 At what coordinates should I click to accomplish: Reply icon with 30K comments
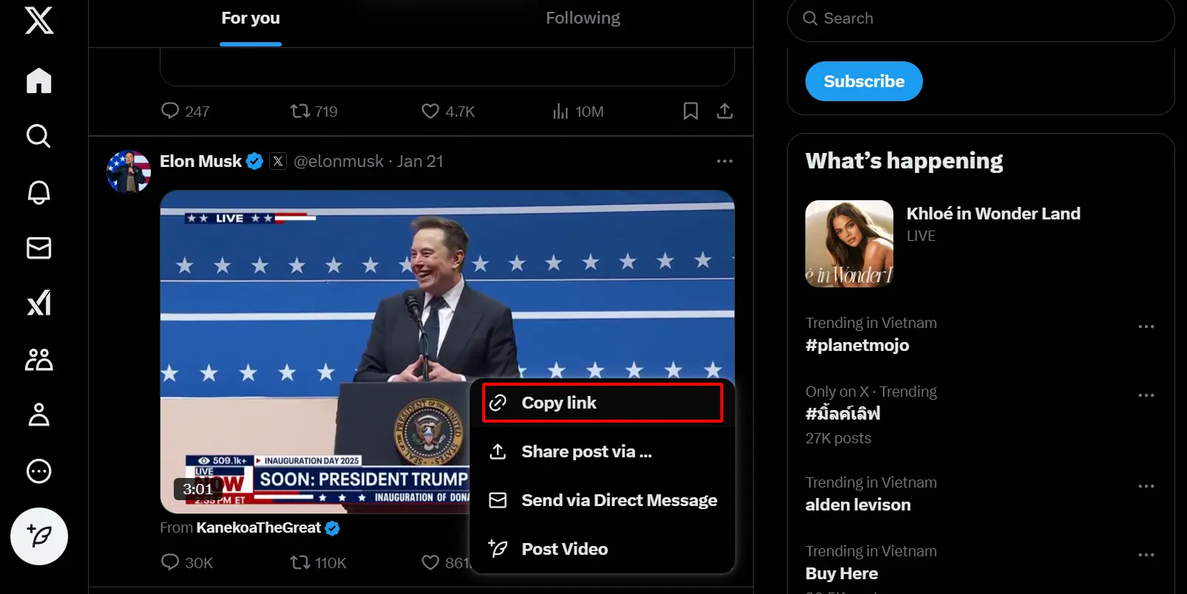pos(170,562)
